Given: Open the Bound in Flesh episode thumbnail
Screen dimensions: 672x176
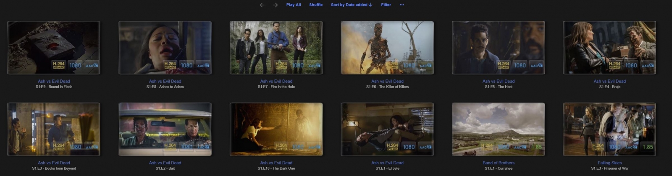Looking at the screenshot, I should [54, 48].
